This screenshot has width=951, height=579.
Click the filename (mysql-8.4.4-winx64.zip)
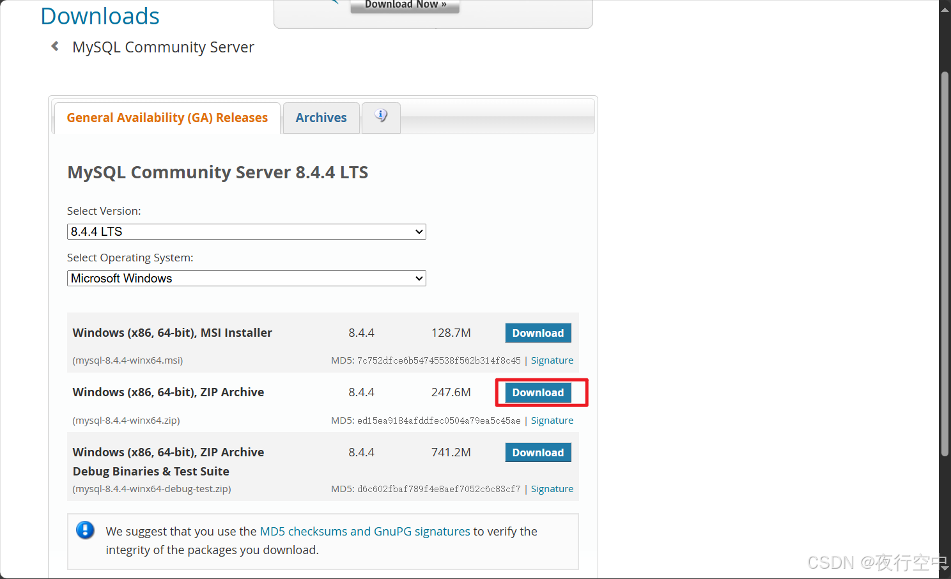click(x=126, y=421)
